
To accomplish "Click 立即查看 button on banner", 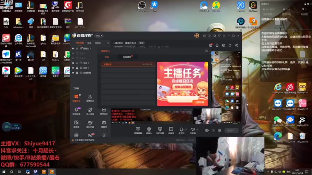I will [x=199, y=102].
